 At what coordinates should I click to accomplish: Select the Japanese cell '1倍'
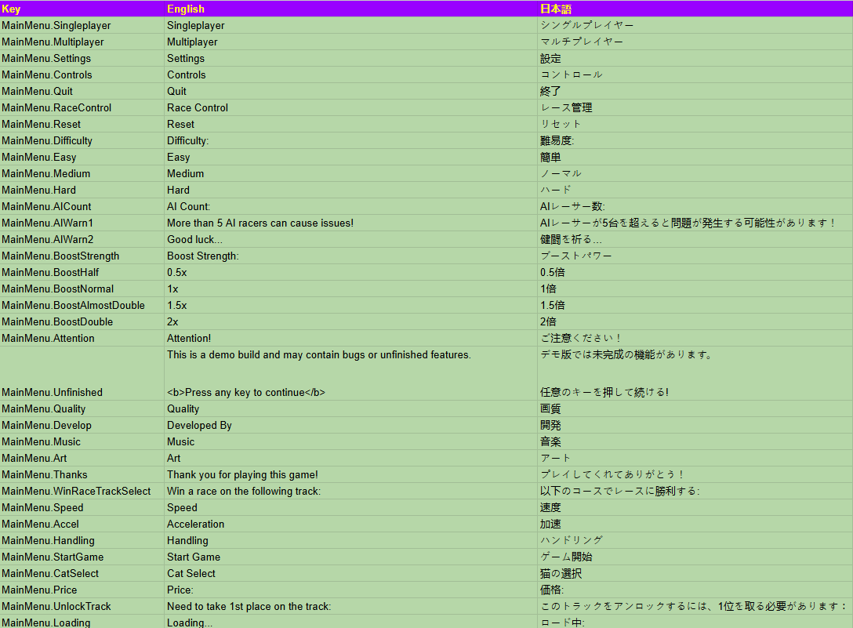695,289
